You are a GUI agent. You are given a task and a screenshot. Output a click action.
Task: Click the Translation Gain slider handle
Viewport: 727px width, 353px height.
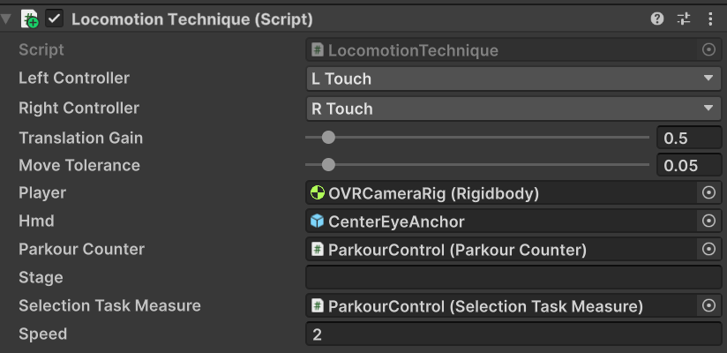tap(328, 138)
